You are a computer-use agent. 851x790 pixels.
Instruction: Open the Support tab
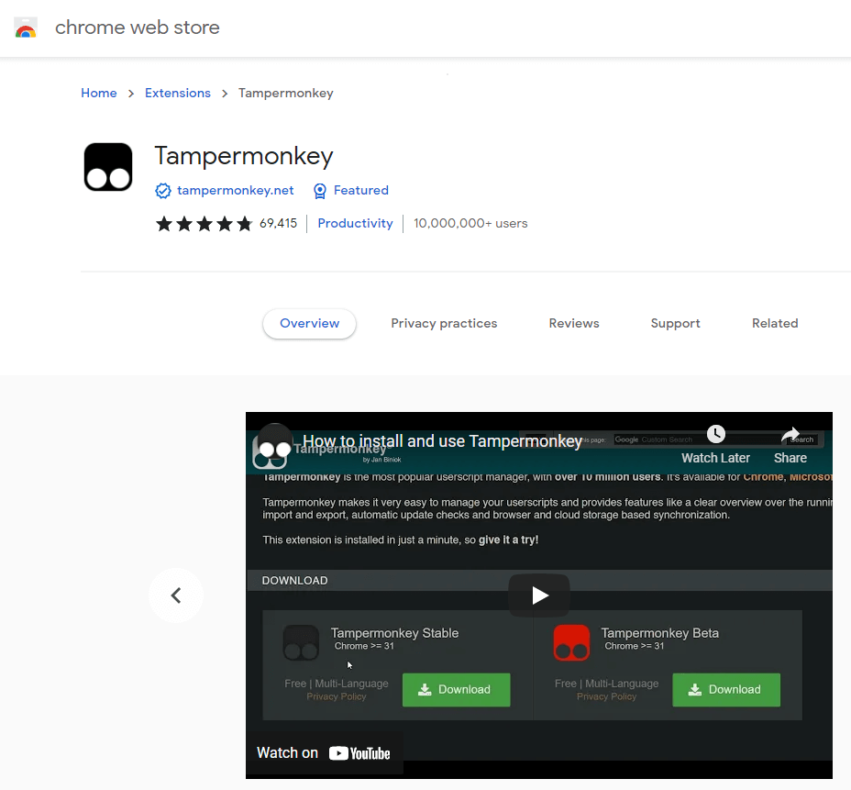click(x=675, y=324)
